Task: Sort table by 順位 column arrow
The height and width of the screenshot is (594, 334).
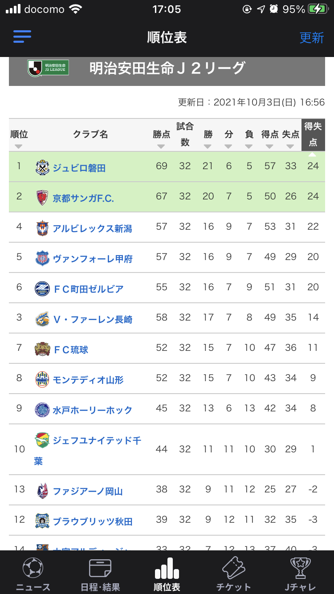Action: [x=18, y=146]
